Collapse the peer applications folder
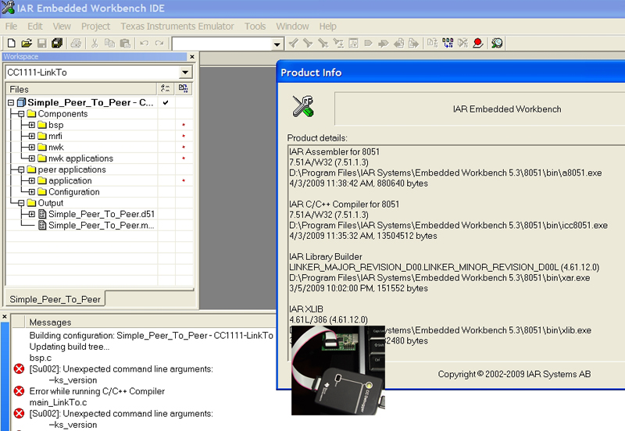 coord(21,169)
